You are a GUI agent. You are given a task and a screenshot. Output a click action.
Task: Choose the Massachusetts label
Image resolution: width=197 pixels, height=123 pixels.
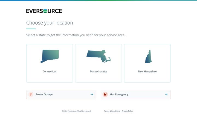(x=99, y=71)
